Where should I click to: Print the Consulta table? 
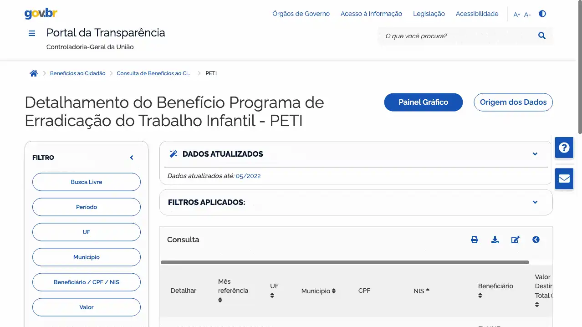[475, 240]
